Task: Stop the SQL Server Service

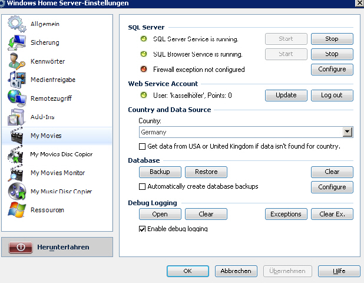Action: 332,39
